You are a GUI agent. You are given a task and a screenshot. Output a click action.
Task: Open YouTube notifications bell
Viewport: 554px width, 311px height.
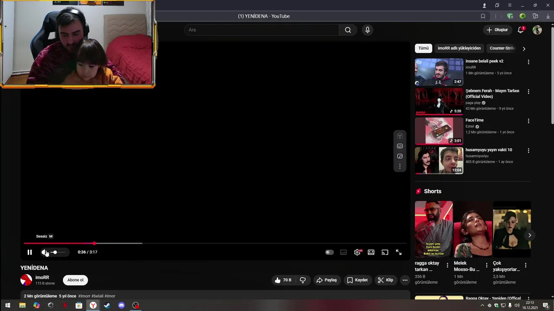(521, 30)
